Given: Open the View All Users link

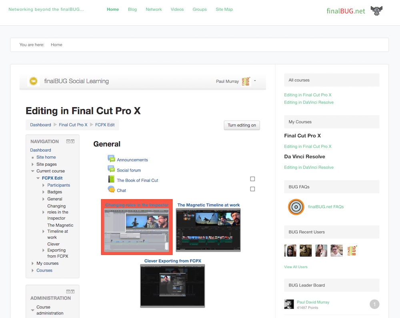Looking at the screenshot, I should (x=296, y=267).
